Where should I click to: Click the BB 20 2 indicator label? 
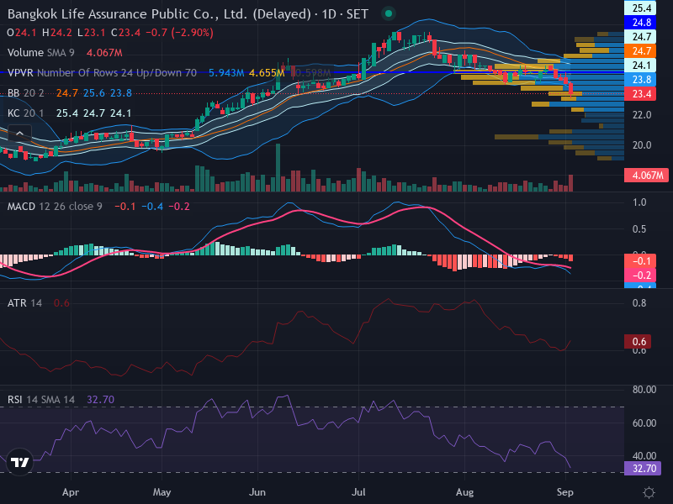[26, 93]
